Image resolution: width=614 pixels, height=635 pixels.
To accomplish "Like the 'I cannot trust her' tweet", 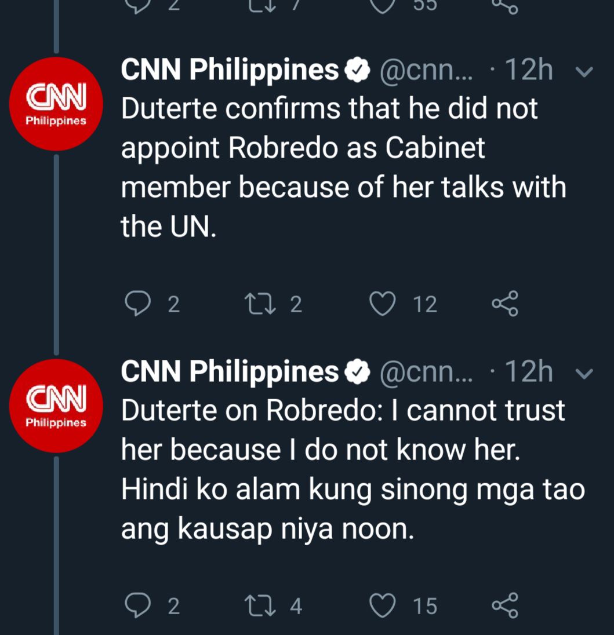I will (383, 606).
